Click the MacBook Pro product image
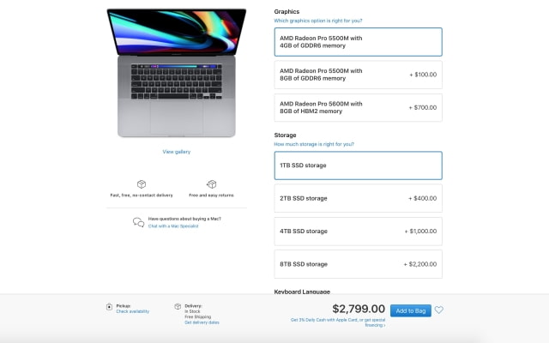This screenshot has width=549, height=343. tap(177, 73)
